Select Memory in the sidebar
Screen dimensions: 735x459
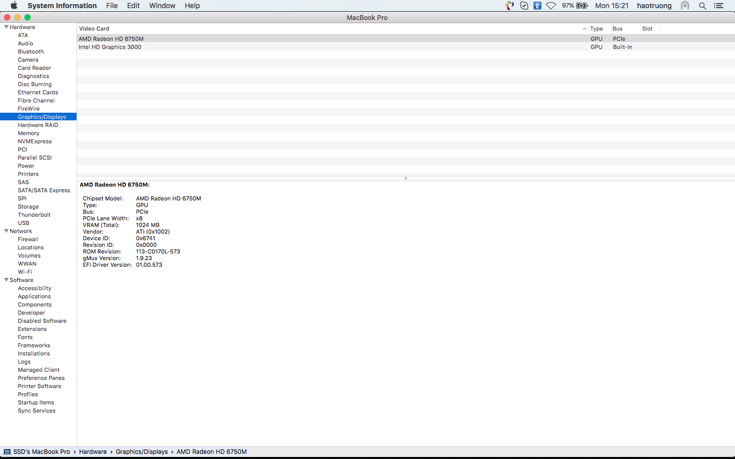(29, 133)
